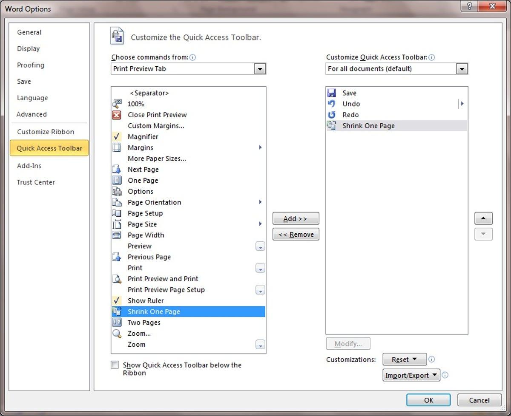Viewport: 511px width, 416px height.
Task: Select More Paper Sizes... in commands list
Action: (188, 158)
